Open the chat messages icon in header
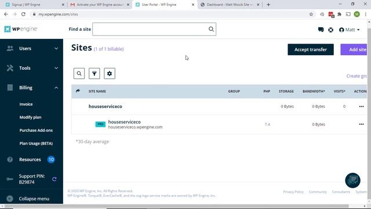The image size is (371, 209). click(x=321, y=30)
